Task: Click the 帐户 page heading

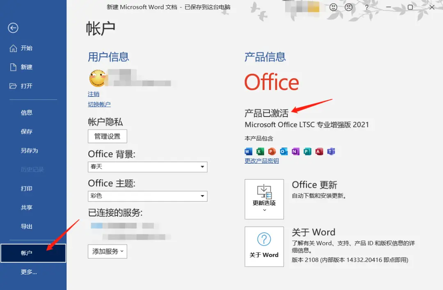Action: 100,29
